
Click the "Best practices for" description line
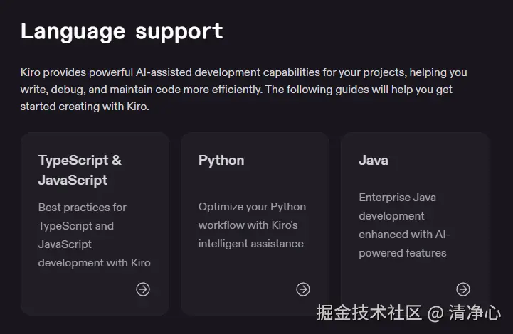tap(83, 208)
